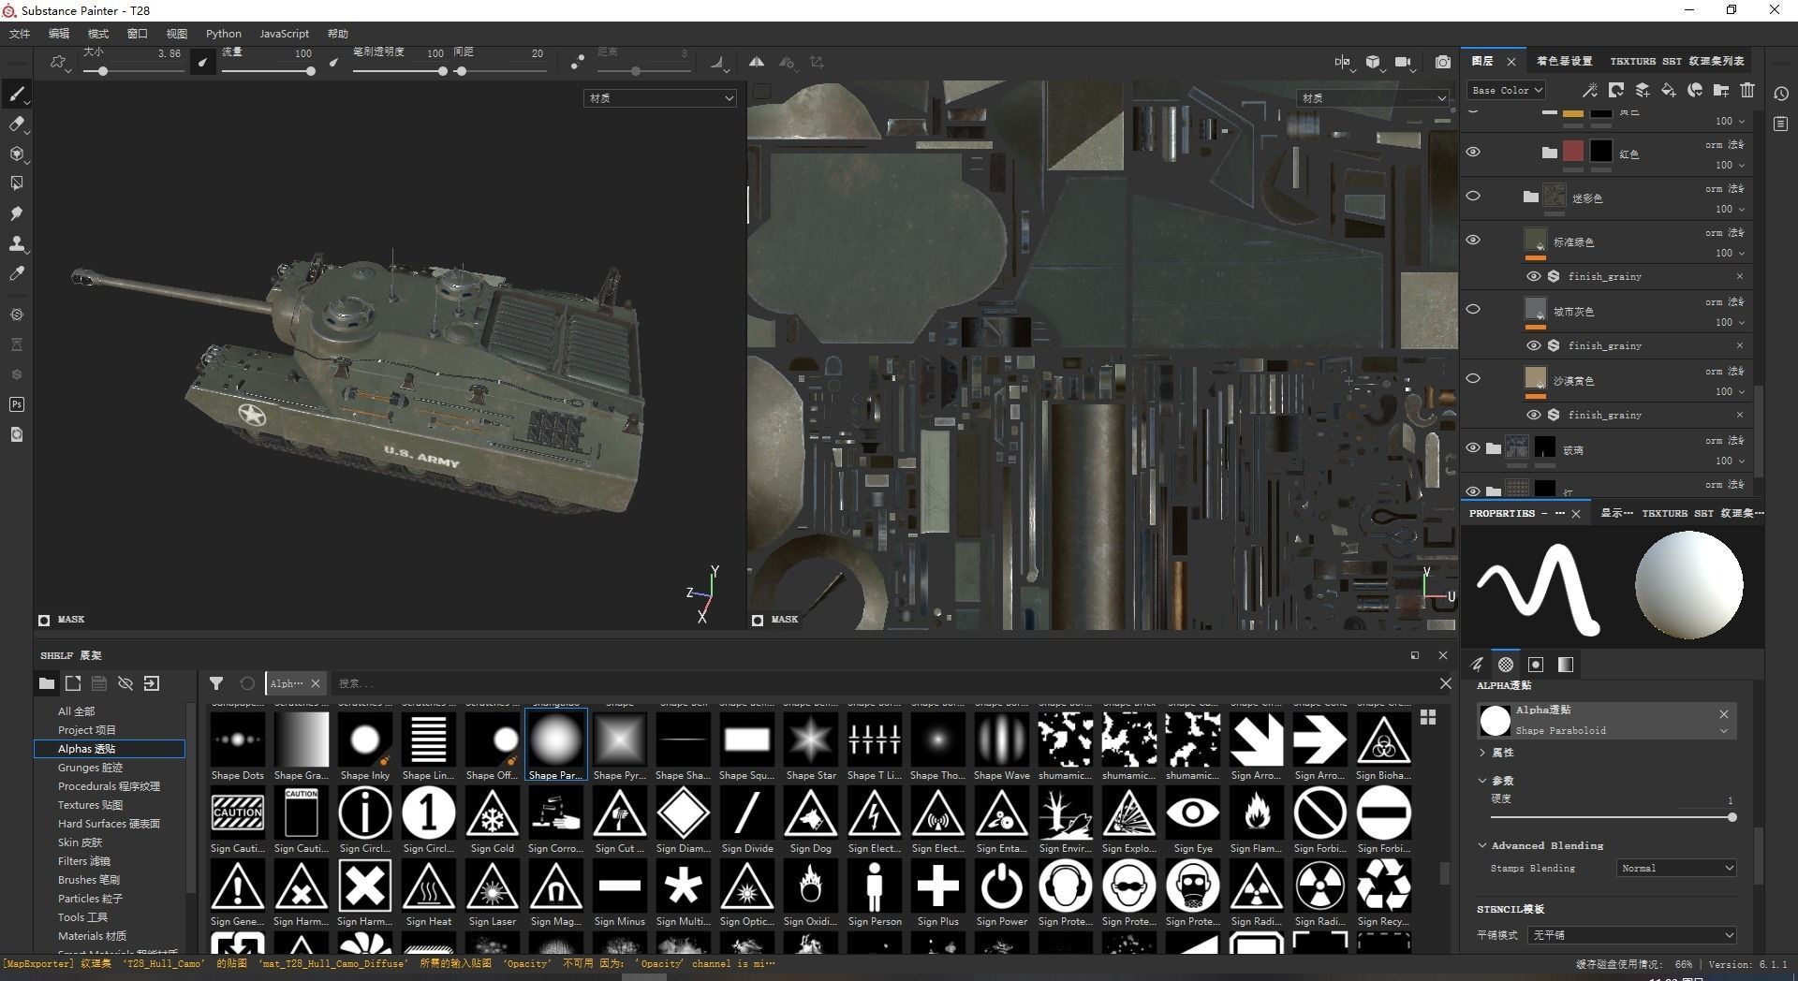
Task: Adjust the 大小 brush size slider
Action: click(132, 71)
